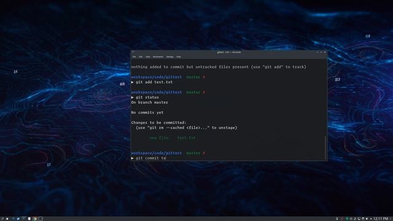Open the Help menu in Konsole
The height and width of the screenshot is (221, 393).
[179, 57]
